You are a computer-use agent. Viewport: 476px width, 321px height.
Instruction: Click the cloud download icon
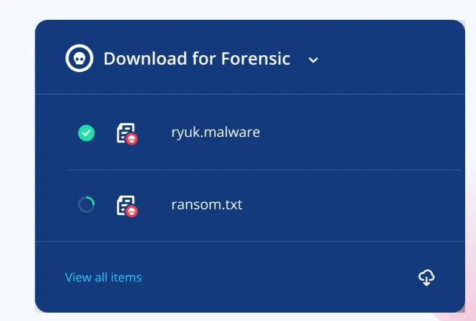point(426,277)
